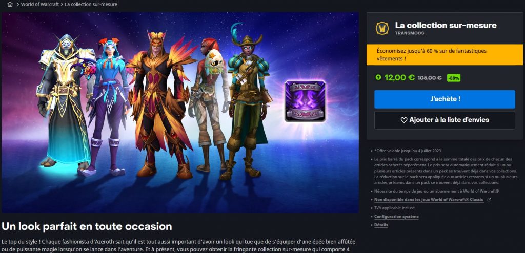Click the purple transmog bundle icon
The height and width of the screenshot is (253, 525).
[x=305, y=101]
